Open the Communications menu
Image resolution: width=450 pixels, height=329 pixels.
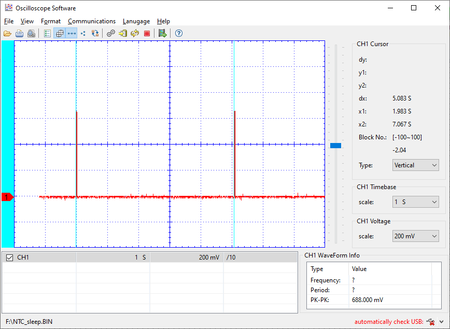point(92,21)
